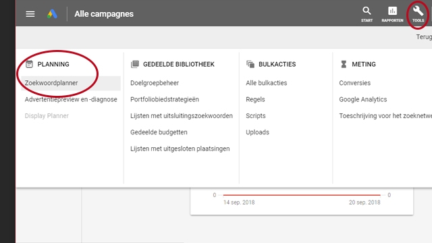This screenshot has width=432, height=243.
Task: Open Lijsten met uitsluitingszoekwoorden
Action: 182,116
